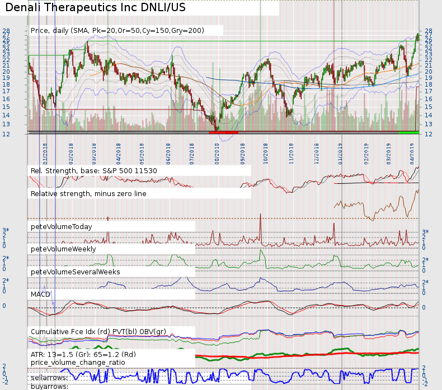The image size is (442, 390).
Task: Click the 08/2018 date axis label
Action: tap(217, 154)
